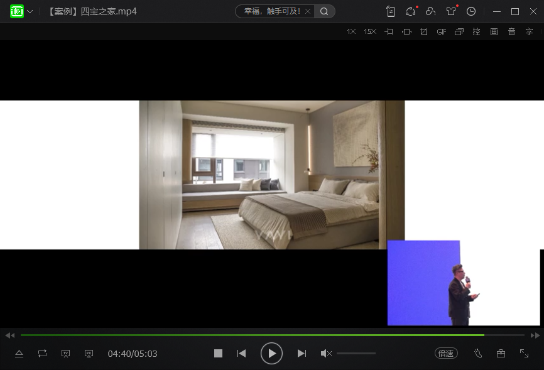Image resolution: width=544 pixels, height=370 pixels.
Task: Click the crop screenshot icon
Action: point(423,32)
